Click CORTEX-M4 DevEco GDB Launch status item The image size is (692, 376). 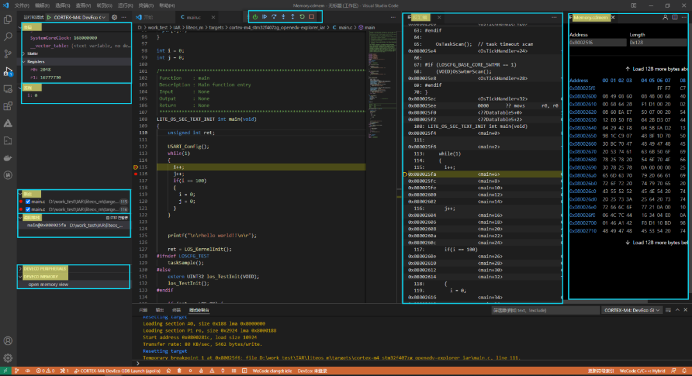click(117, 371)
